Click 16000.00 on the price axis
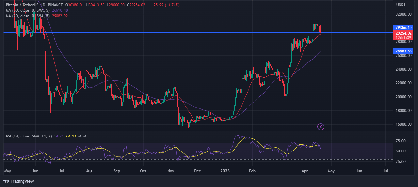418x187 pixels. [403, 124]
